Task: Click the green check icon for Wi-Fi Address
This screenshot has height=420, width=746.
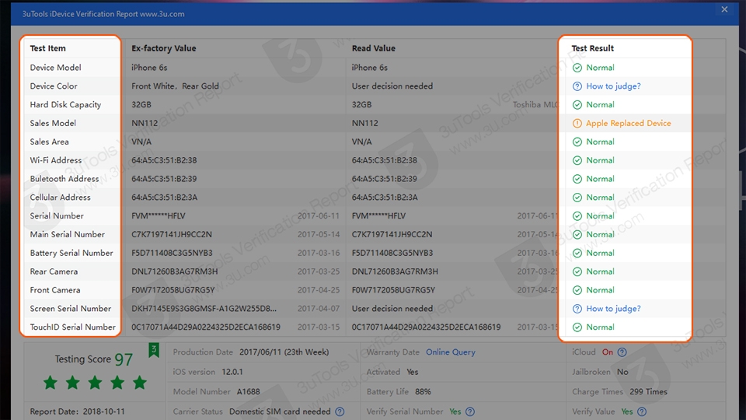Action: 577,160
